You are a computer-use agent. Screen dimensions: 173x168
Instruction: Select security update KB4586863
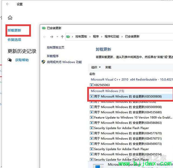tap(128, 123)
